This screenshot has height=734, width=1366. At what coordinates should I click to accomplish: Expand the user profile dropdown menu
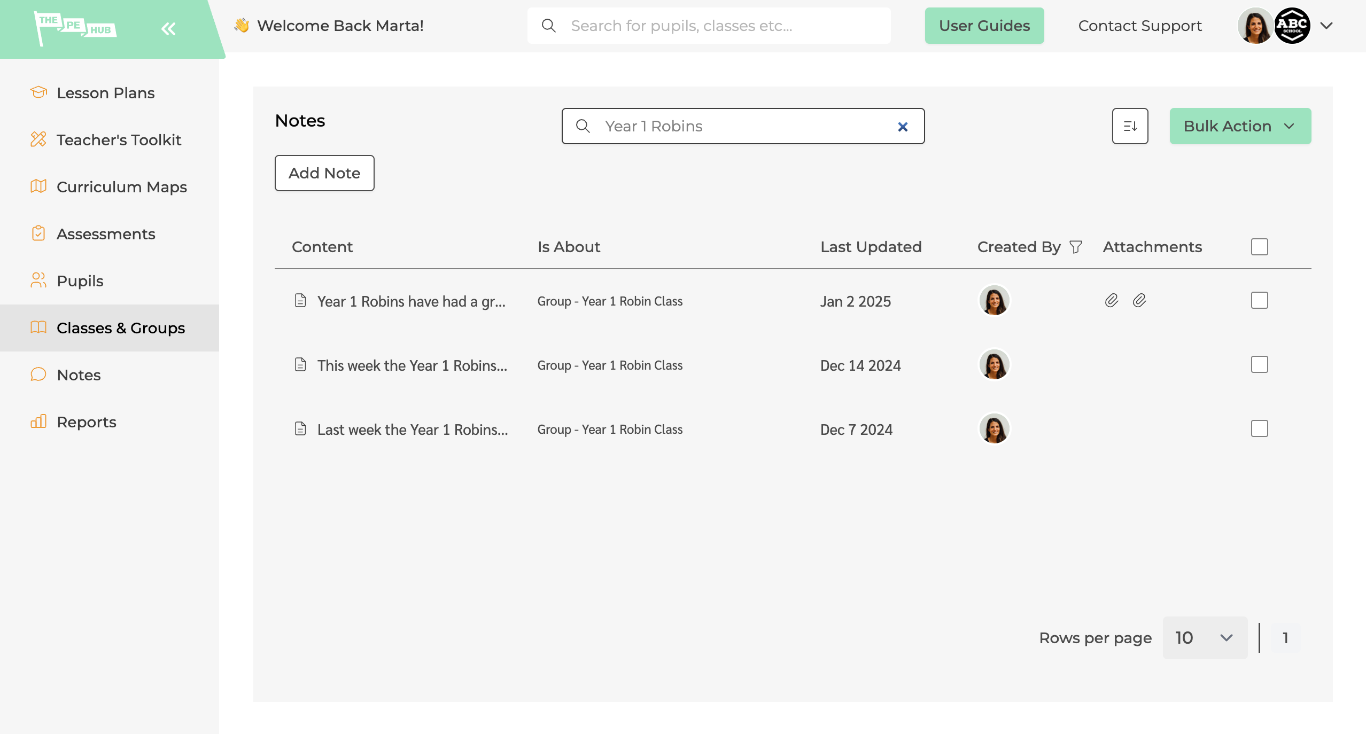click(1326, 25)
